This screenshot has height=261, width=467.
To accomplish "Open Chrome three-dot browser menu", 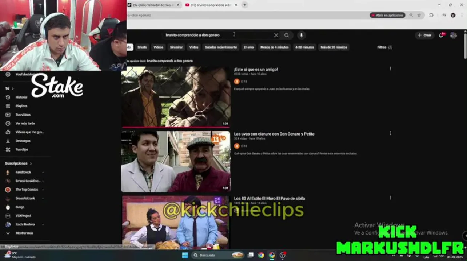I will coord(462,15).
